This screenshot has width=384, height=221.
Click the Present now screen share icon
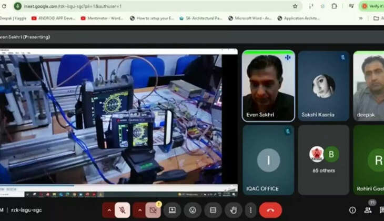point(172,210)
